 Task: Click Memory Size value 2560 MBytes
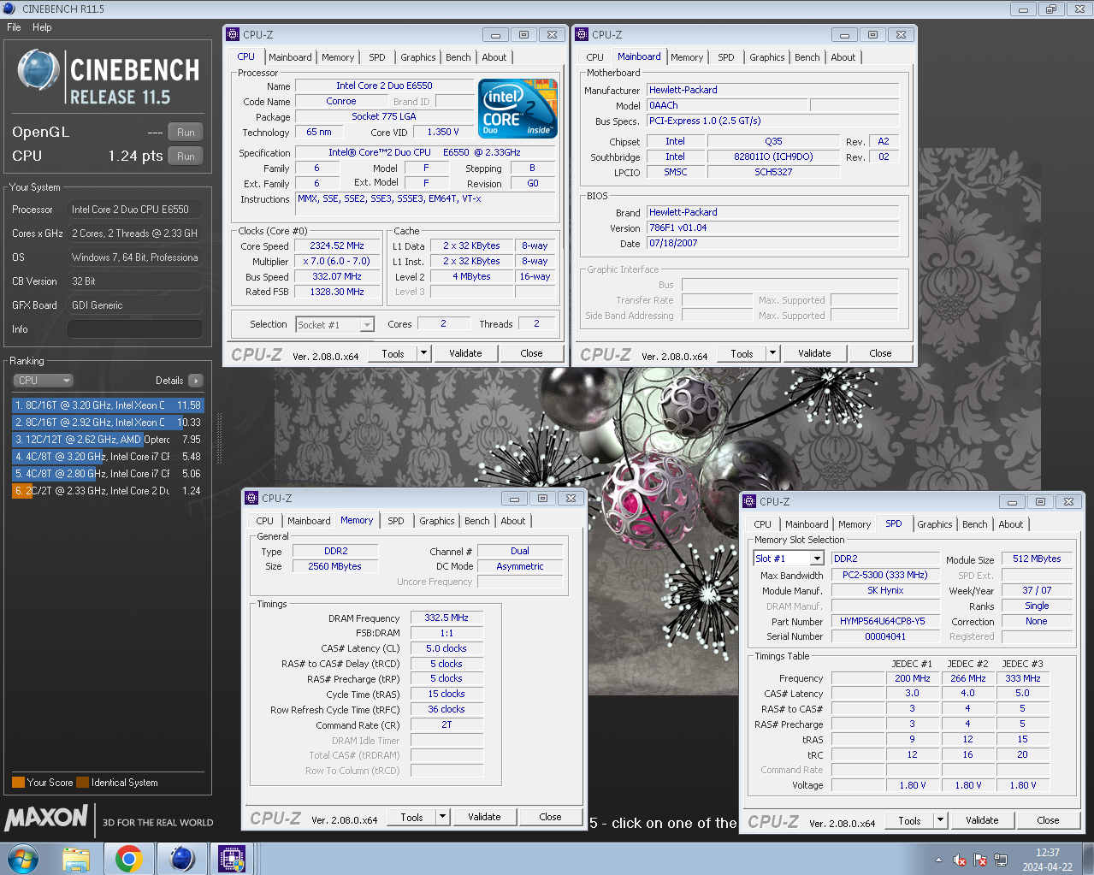(x=334, y=567)
